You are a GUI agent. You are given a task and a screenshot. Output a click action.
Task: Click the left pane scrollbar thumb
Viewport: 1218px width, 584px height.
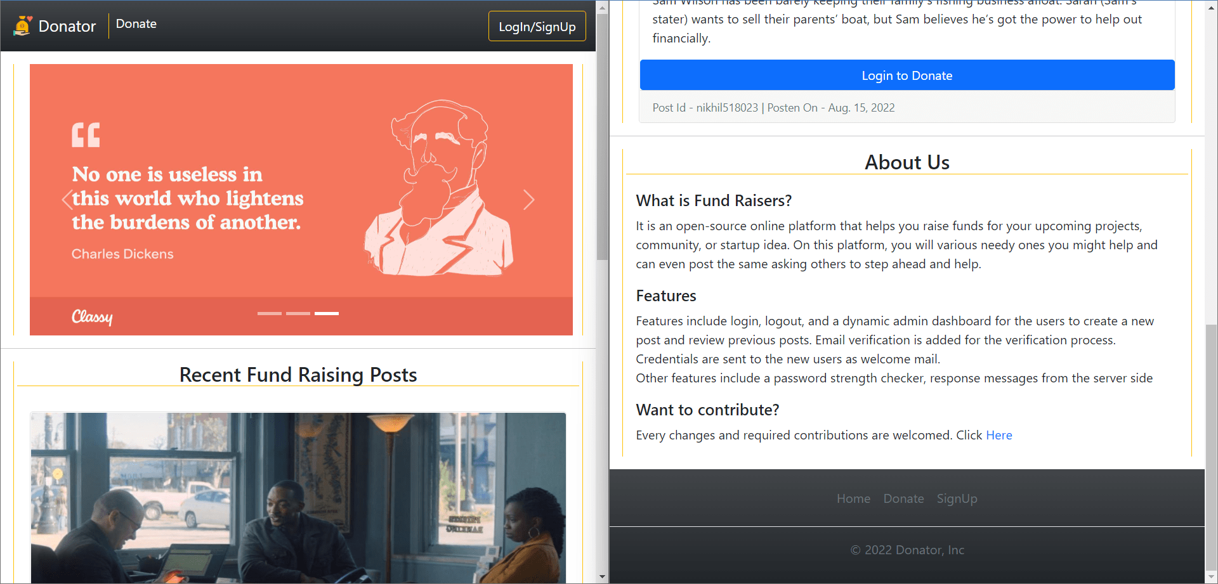click(x=602, y=136)
